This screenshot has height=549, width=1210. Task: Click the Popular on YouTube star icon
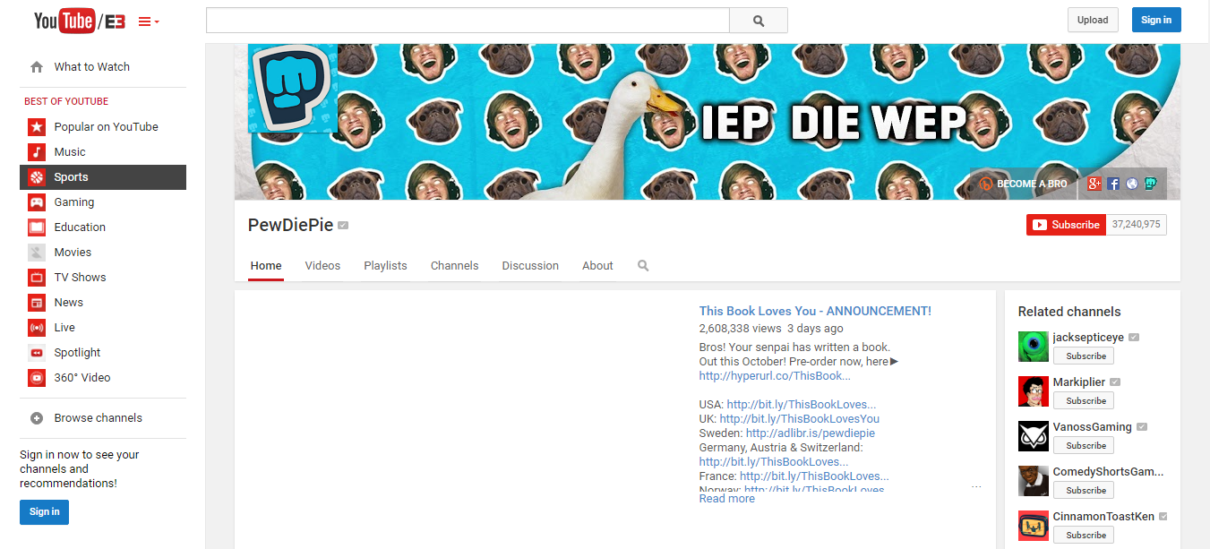point(37,127)
